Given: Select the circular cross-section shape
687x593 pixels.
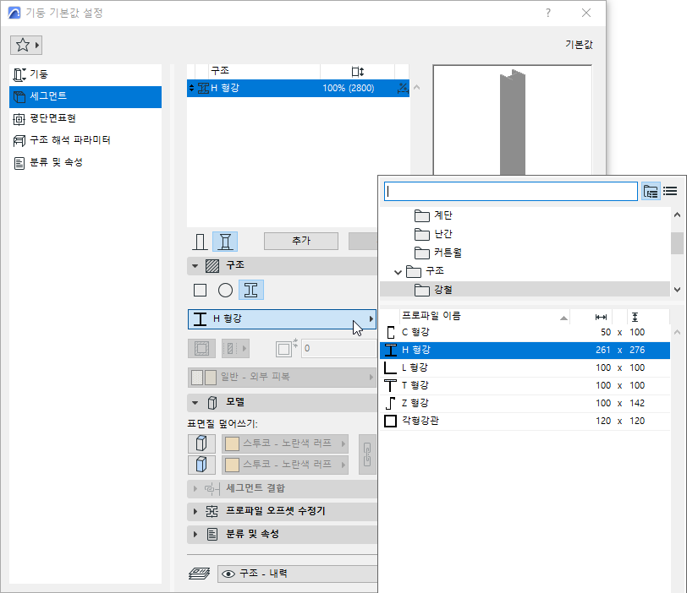Looking at the screenshot, I should tap(225, 290).
